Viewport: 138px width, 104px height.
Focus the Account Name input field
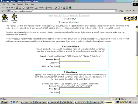75,59
